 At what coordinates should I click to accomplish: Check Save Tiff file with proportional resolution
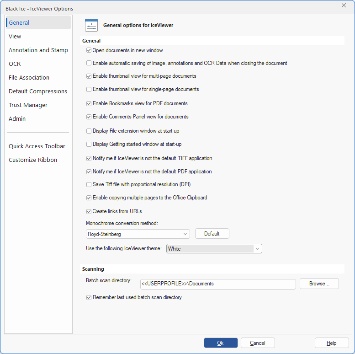89,184
